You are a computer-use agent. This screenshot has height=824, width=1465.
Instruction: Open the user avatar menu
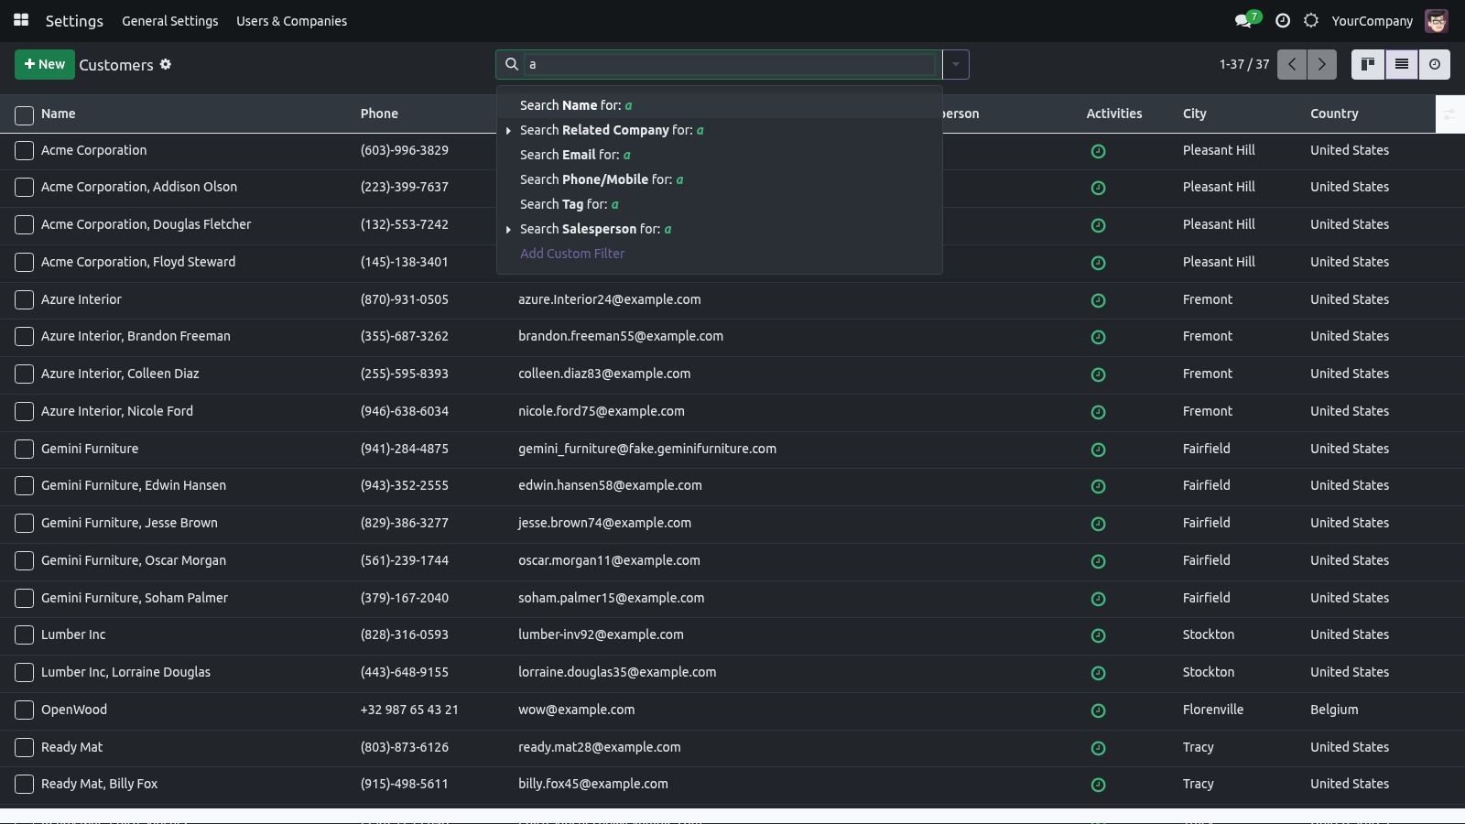coord(1437,20)
